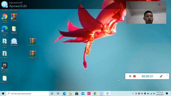The image size is (171, 96).
Task: Pause the screen recording
Action: click(x=130, y=76)
